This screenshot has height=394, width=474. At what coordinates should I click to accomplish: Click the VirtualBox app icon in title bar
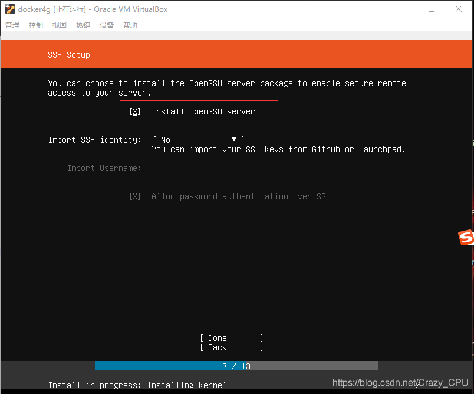(x=10, y=9)
